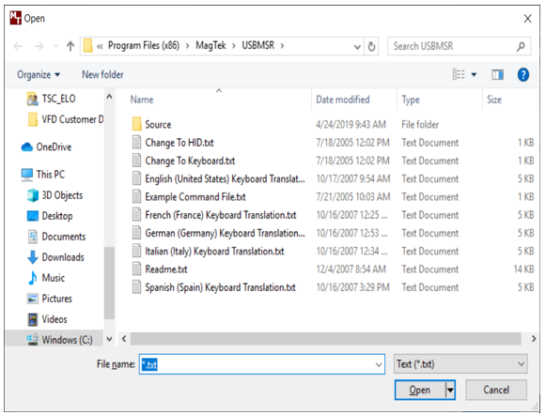Select French (France) Keyboard Translation.txt
Screen dimensions: 546x415
[221, 215]
